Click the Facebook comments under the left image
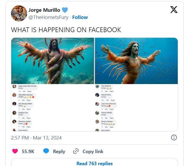The image size is (189, 166). pyautogui.click(x=53, y=108)
